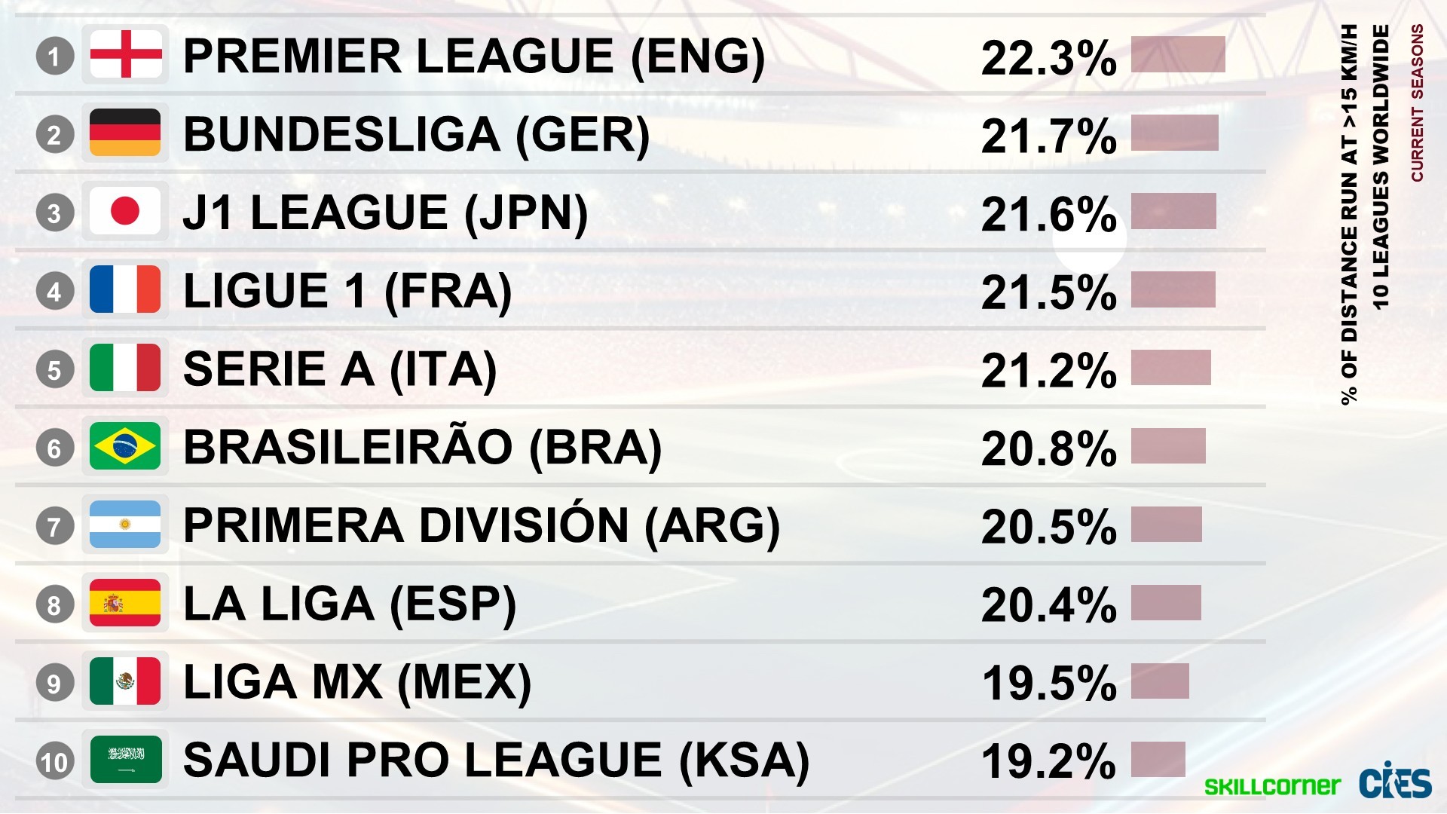The image size is (1447, 814).
Task: Click the 21.6% value for J1 League
Action: [x=1048, y=214]
